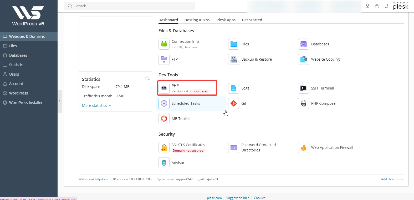Screen dimensions: 414x200
Task: Open the MB Toolkit icon
Action: click(x=164, y=119)
